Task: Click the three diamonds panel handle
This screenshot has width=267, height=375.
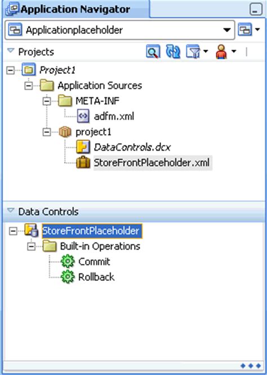Action: pos(251,365)
